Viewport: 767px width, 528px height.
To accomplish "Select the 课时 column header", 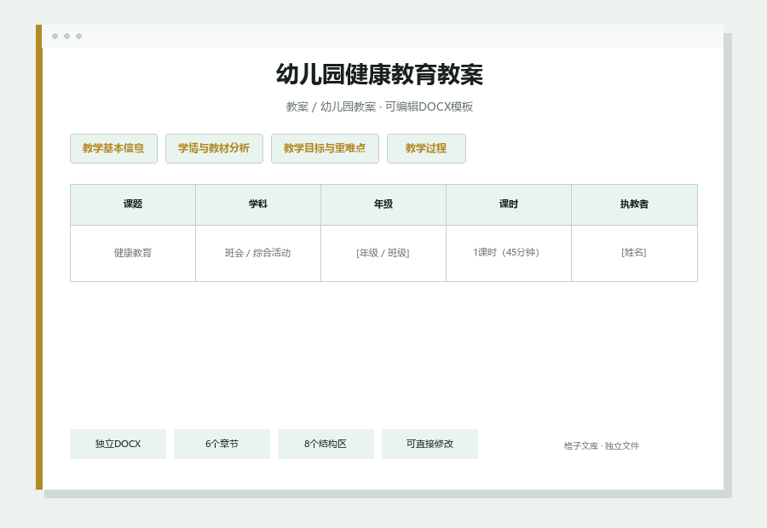I will point(508,204).
